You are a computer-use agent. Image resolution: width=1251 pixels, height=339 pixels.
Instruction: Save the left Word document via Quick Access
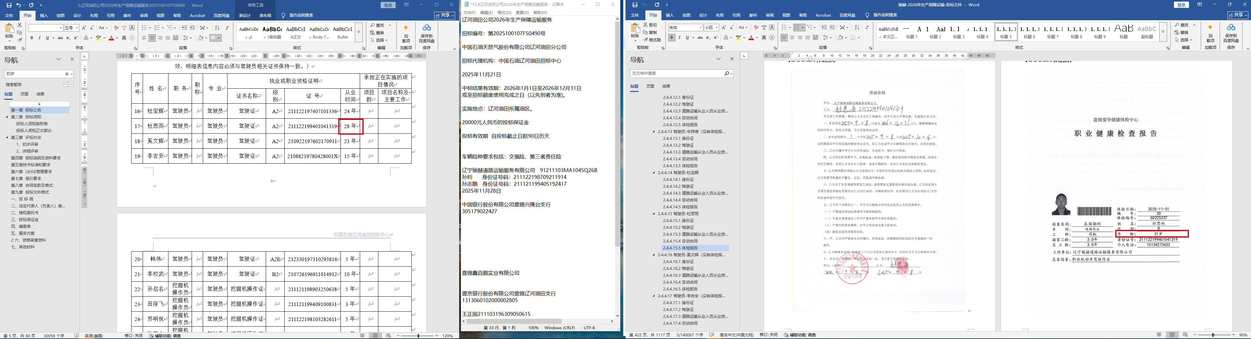[x=9, y=5]
